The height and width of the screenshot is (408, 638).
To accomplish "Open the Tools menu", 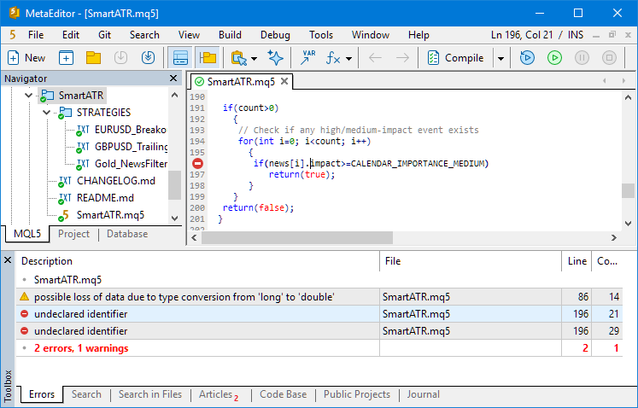I will pos(321,35).
